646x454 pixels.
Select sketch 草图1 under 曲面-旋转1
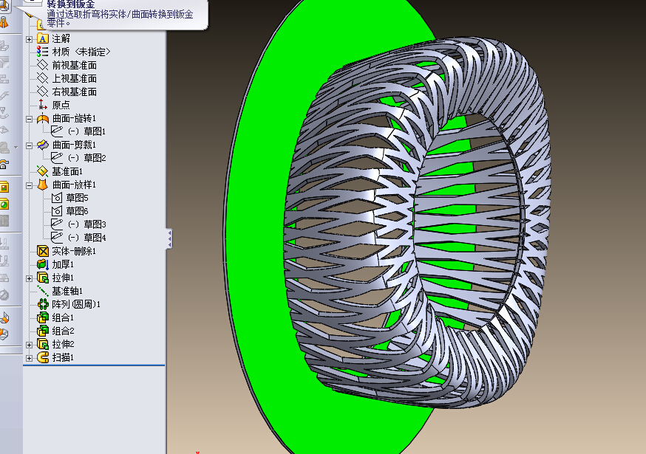click(78, 131)
